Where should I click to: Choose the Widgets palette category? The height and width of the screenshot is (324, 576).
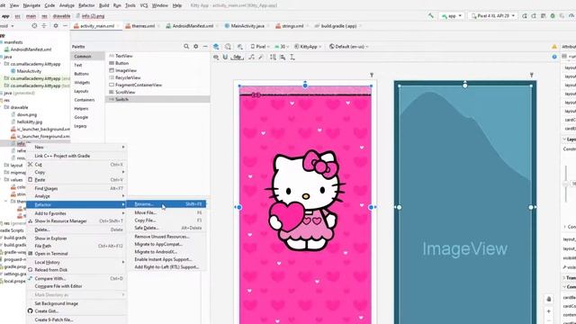[x=82, y=82]
